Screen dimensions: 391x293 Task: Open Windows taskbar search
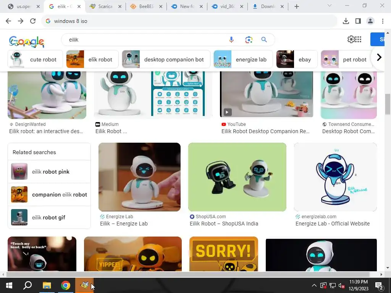27,285
